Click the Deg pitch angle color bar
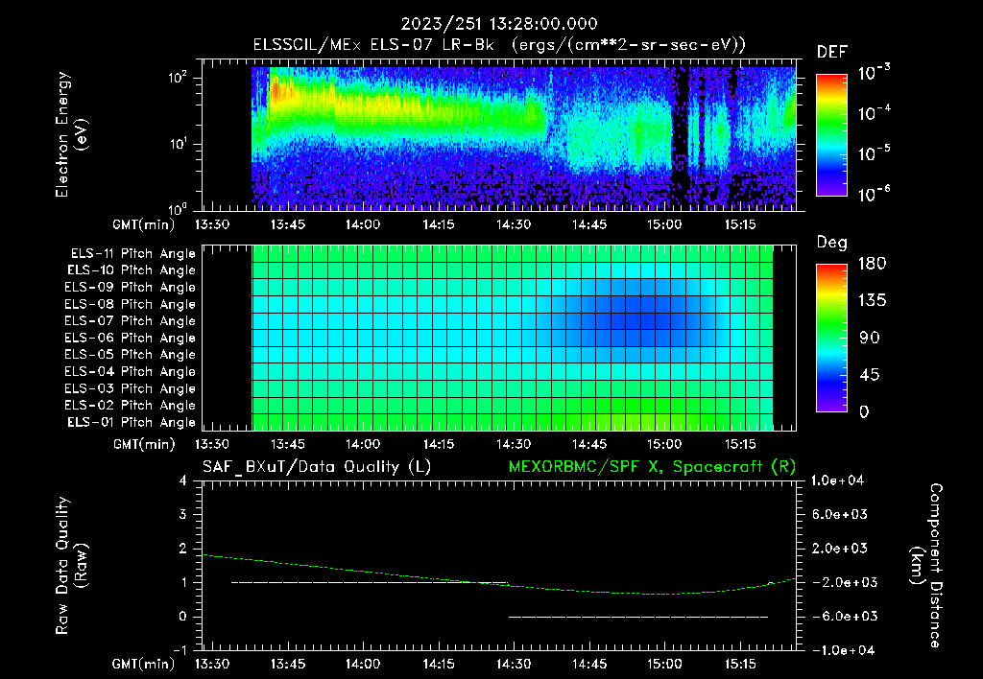Screen dimensions: 983x679 [x=831, y=339]
